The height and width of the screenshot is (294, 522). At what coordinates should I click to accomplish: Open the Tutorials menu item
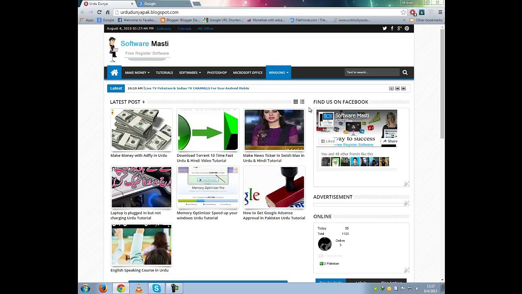click(x=164, y=73)
